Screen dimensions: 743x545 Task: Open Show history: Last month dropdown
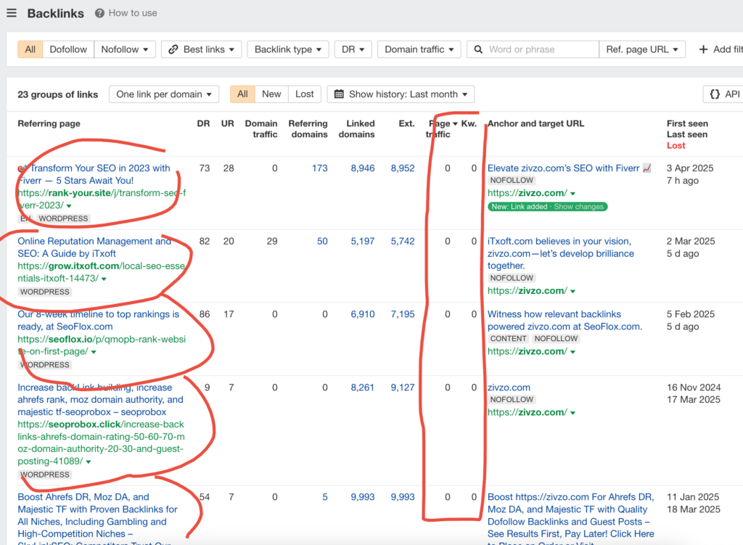point(401,94)
